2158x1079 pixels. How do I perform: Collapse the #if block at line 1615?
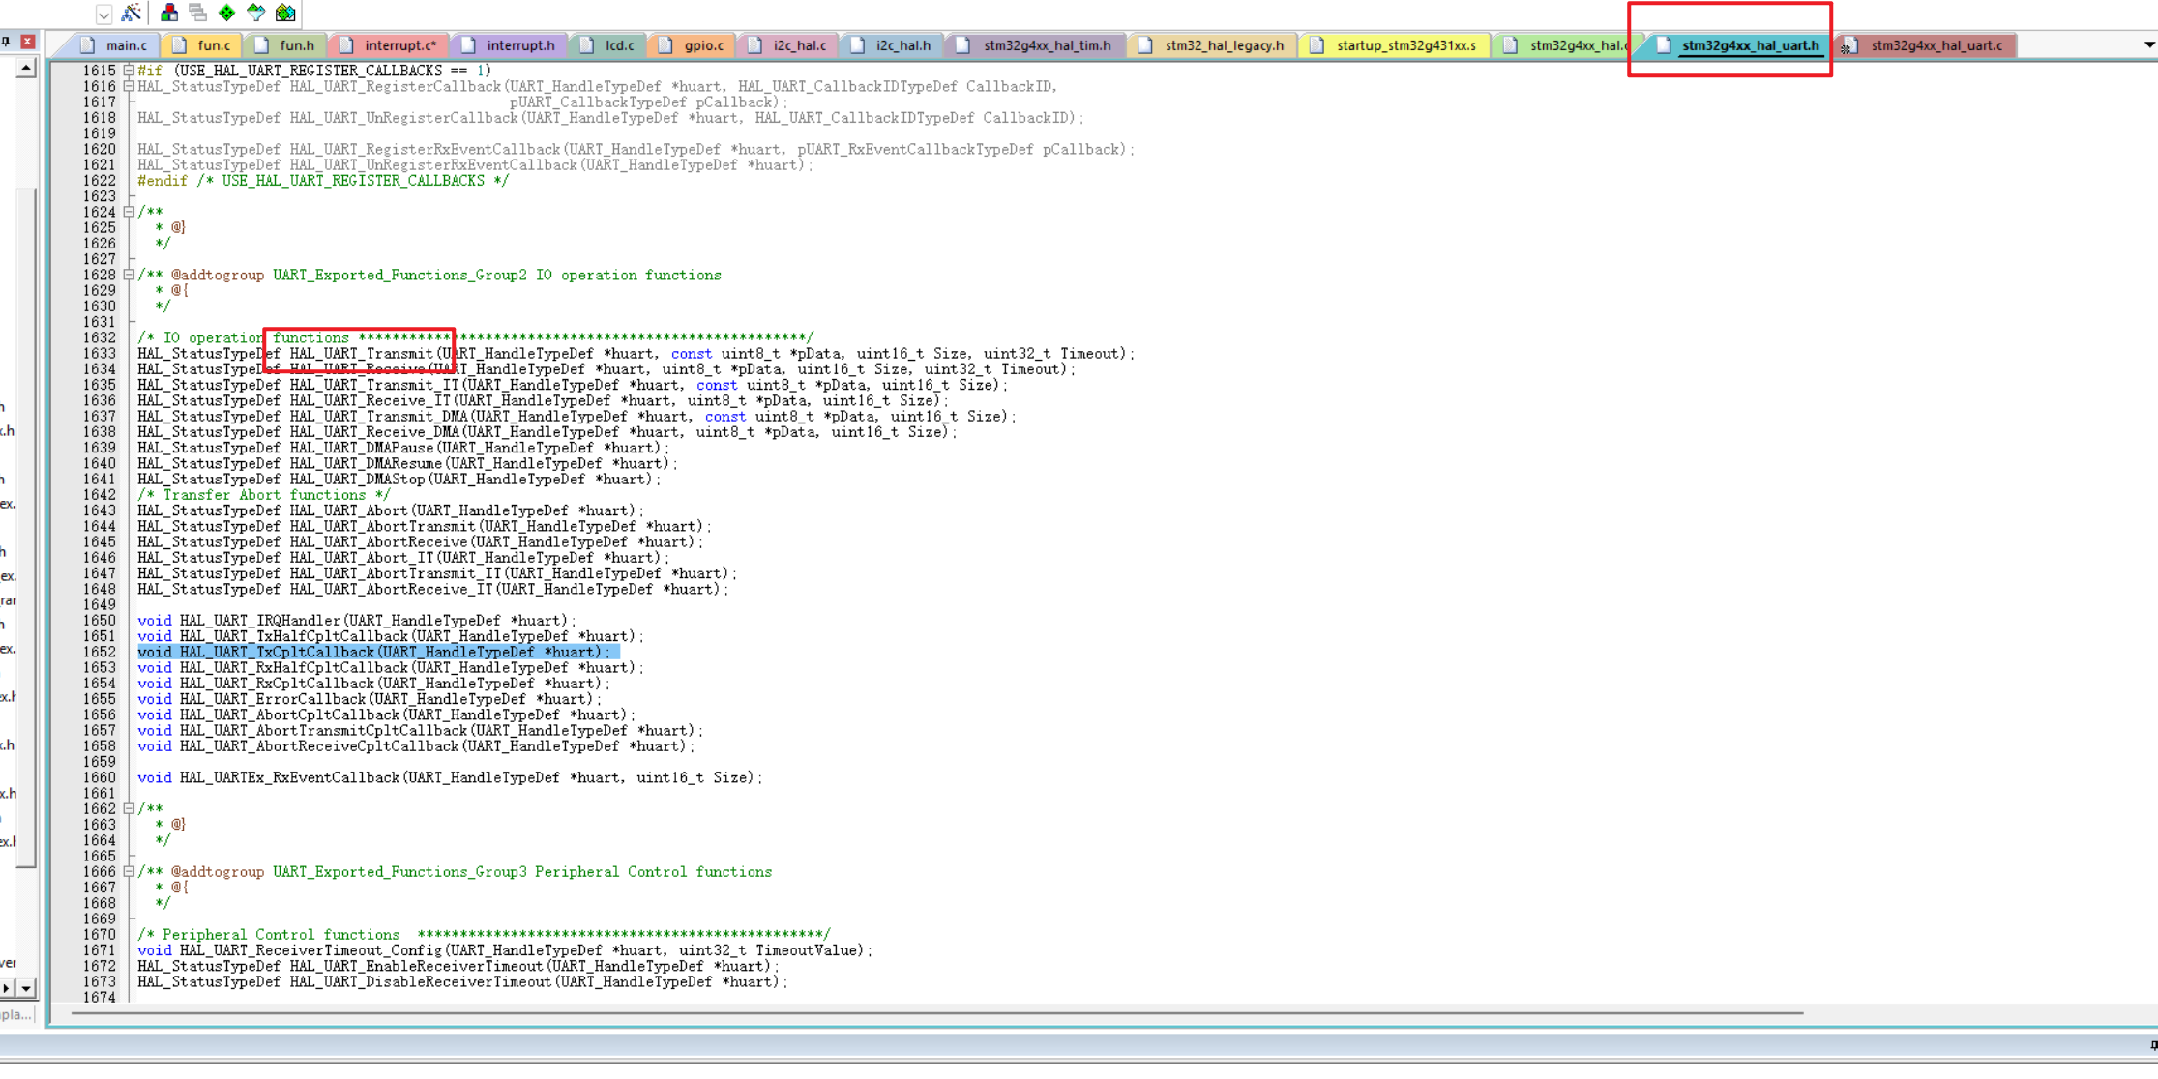(129, 71)
